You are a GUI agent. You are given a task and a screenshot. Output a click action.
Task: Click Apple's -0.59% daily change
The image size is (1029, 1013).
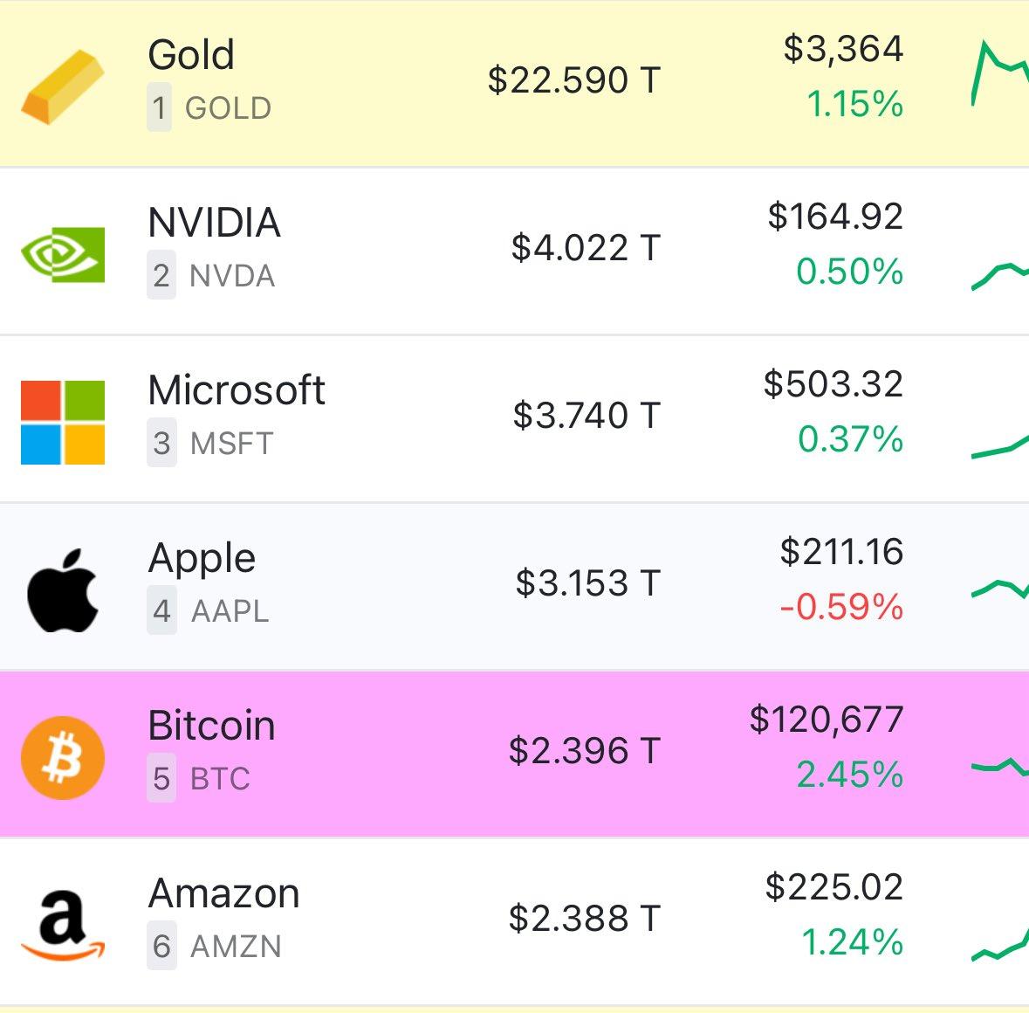841,607
